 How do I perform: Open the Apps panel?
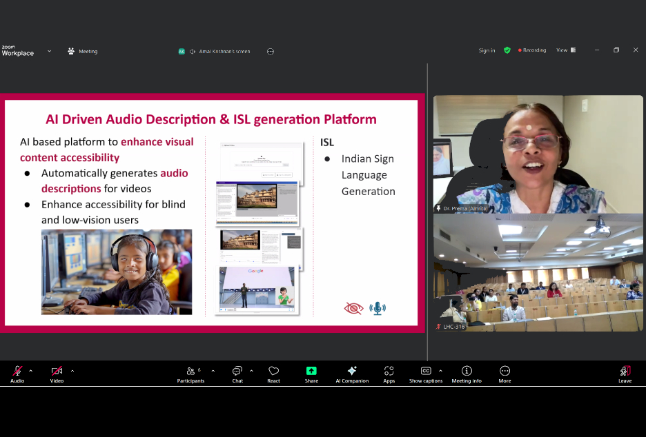(389, 374)
